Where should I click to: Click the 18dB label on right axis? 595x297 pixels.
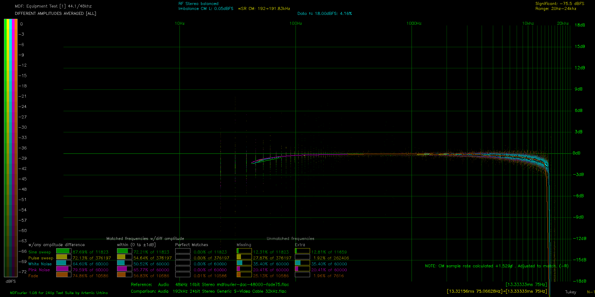point(580,25)
